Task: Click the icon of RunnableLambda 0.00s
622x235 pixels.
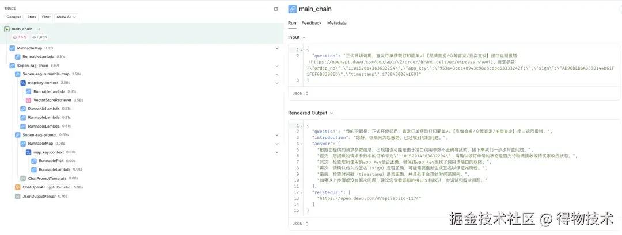Action: click(x=34, y=169)
